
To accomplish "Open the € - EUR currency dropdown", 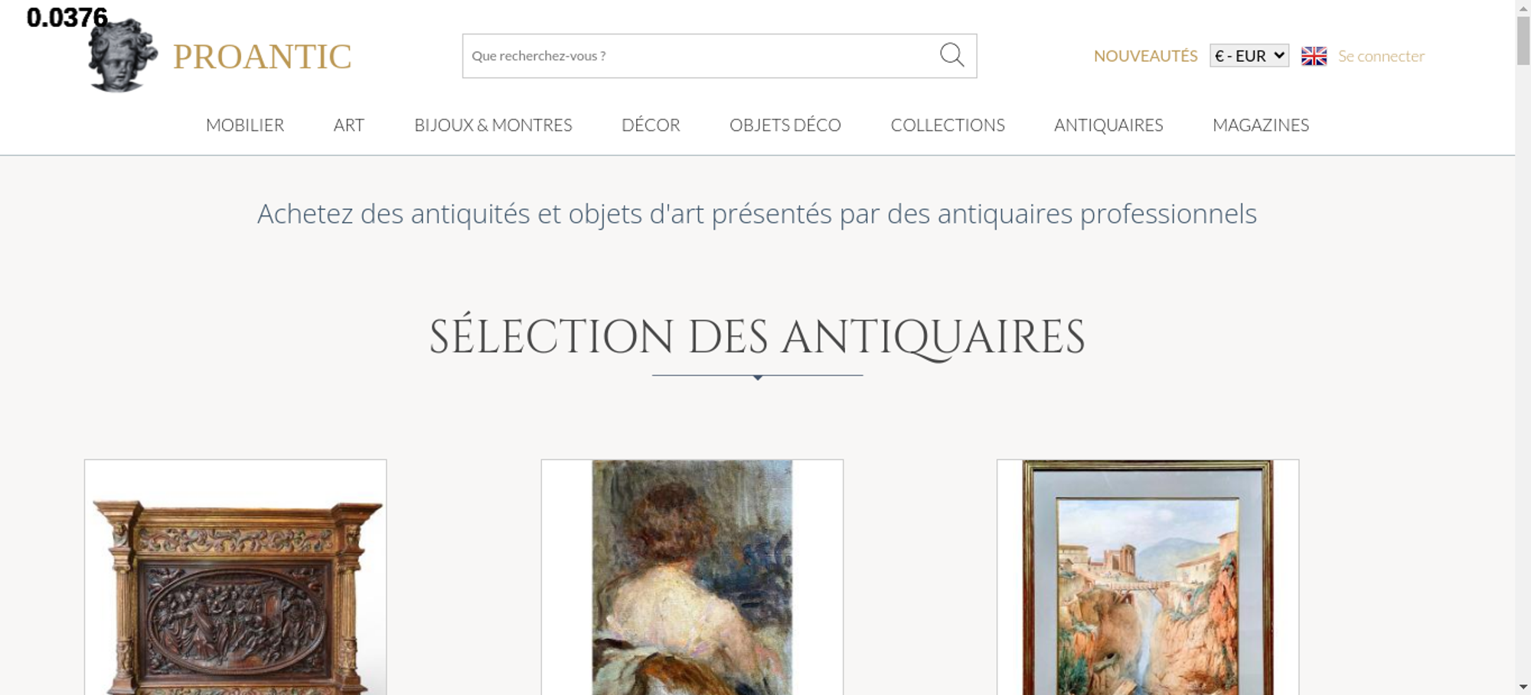I will point(1249,56).
